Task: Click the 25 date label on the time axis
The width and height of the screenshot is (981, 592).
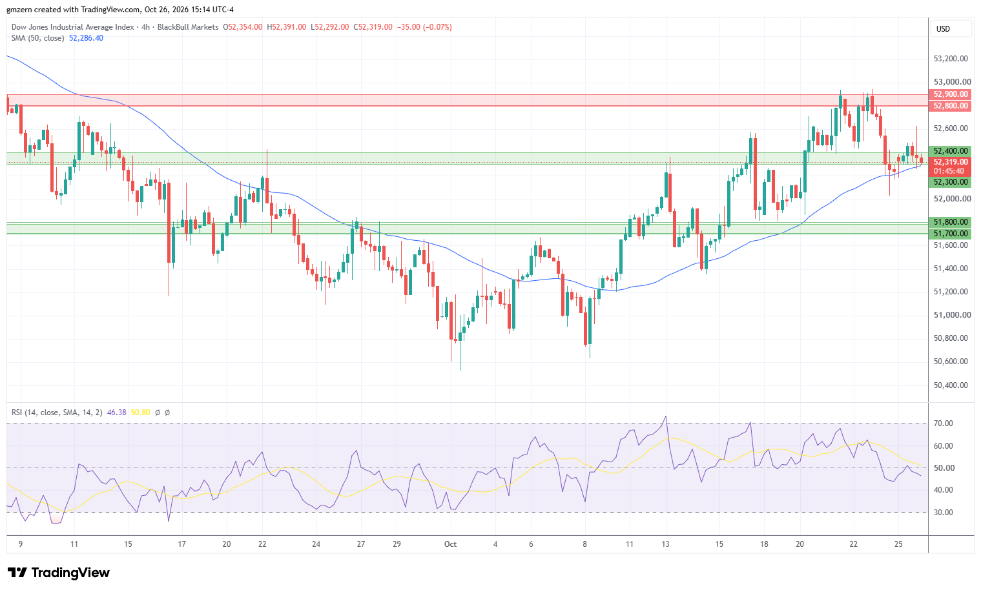Action: tap(898, 544)
